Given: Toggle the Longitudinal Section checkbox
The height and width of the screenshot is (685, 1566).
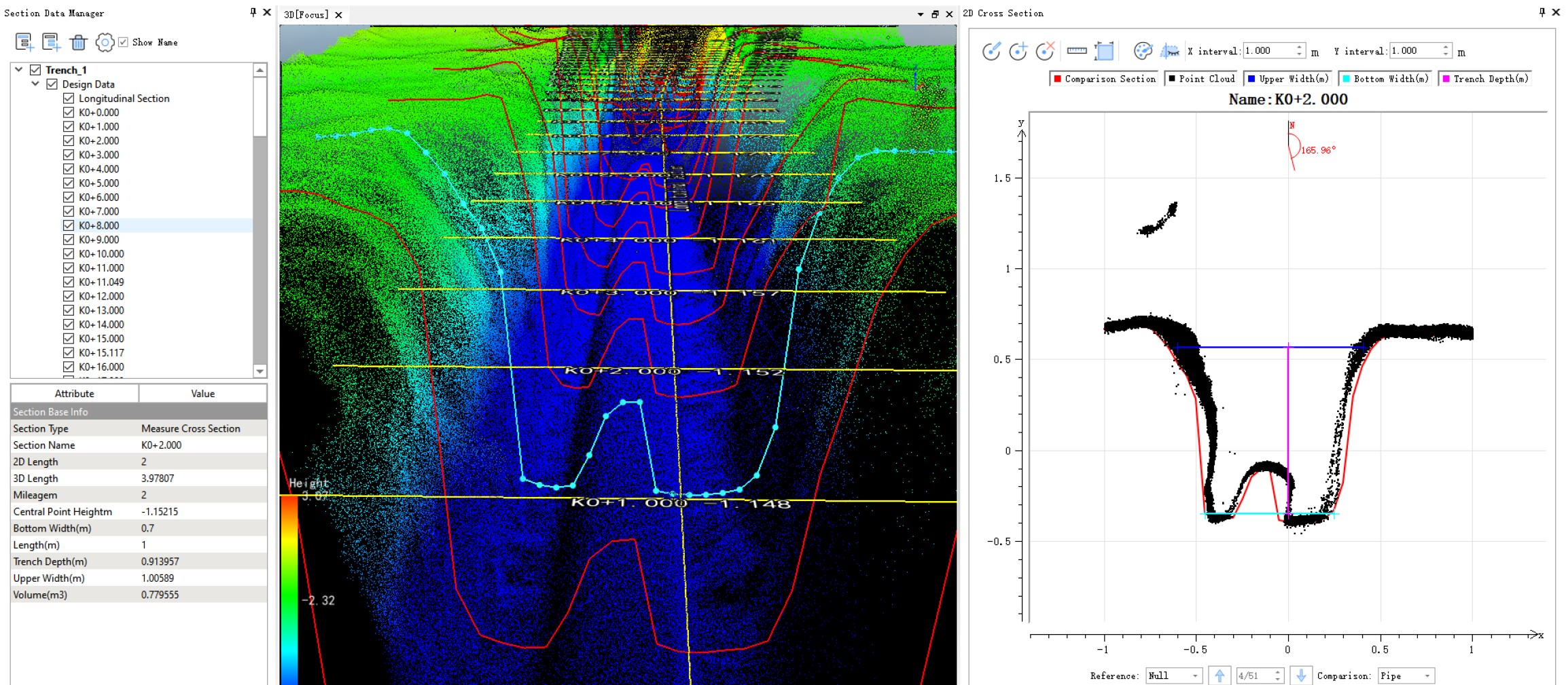Looking at the screenshot, I should pos(69,98).
